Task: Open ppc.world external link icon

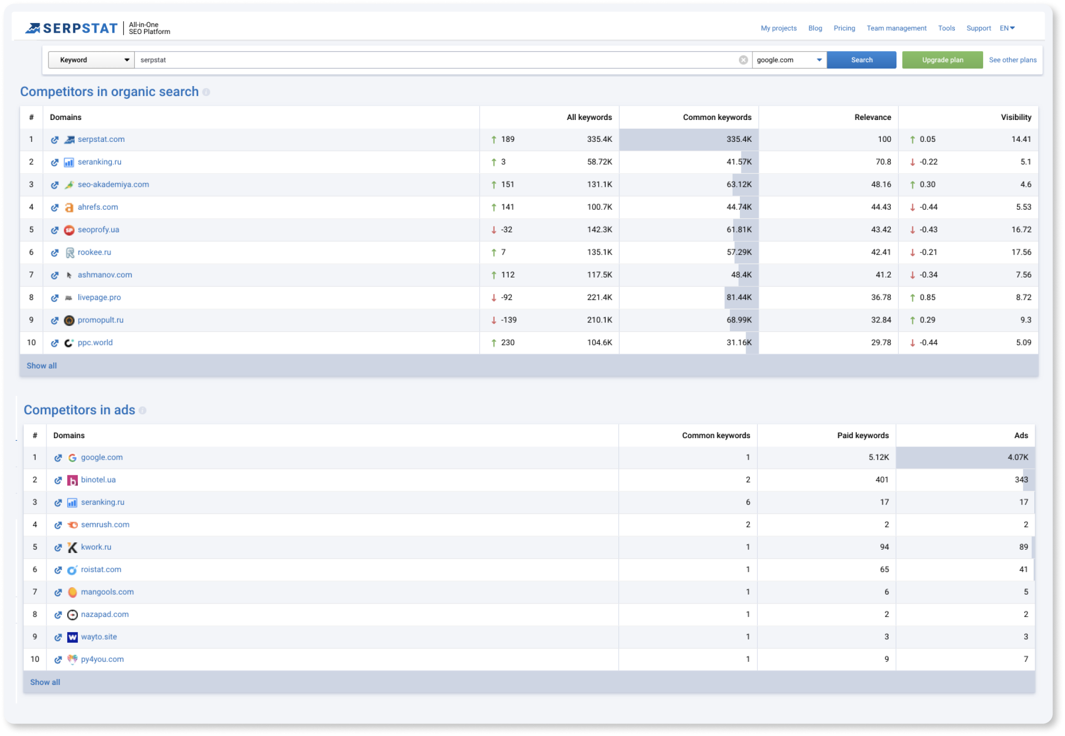Action: click(55, 343)
